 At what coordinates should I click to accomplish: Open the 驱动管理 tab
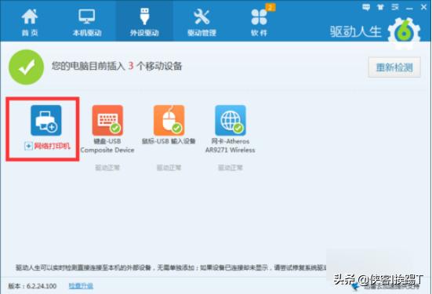(x=201, y=23)
